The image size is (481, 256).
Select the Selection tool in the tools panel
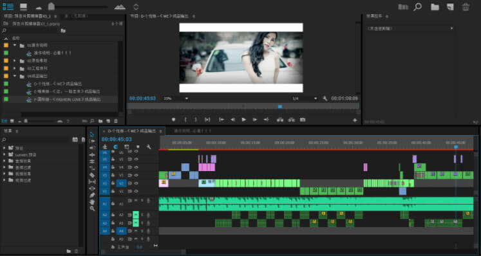tap(92, 134)
